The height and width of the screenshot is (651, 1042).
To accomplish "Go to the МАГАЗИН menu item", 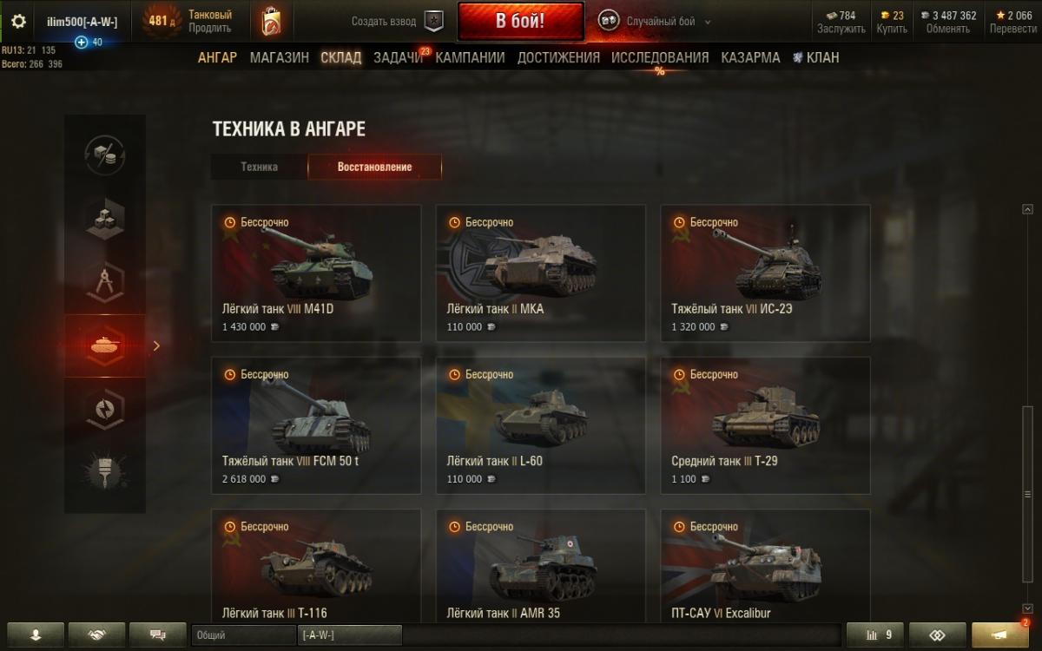I will [x=280, y=57].
